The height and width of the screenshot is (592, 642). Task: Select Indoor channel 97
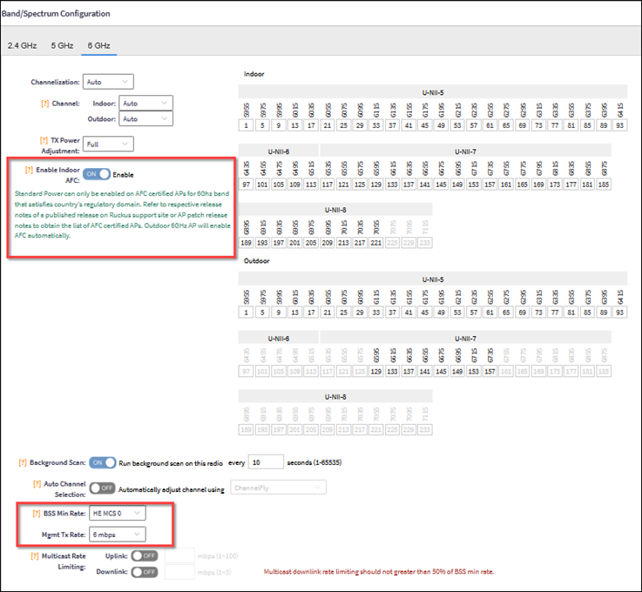pyautogui.click(x=246, y=184)
